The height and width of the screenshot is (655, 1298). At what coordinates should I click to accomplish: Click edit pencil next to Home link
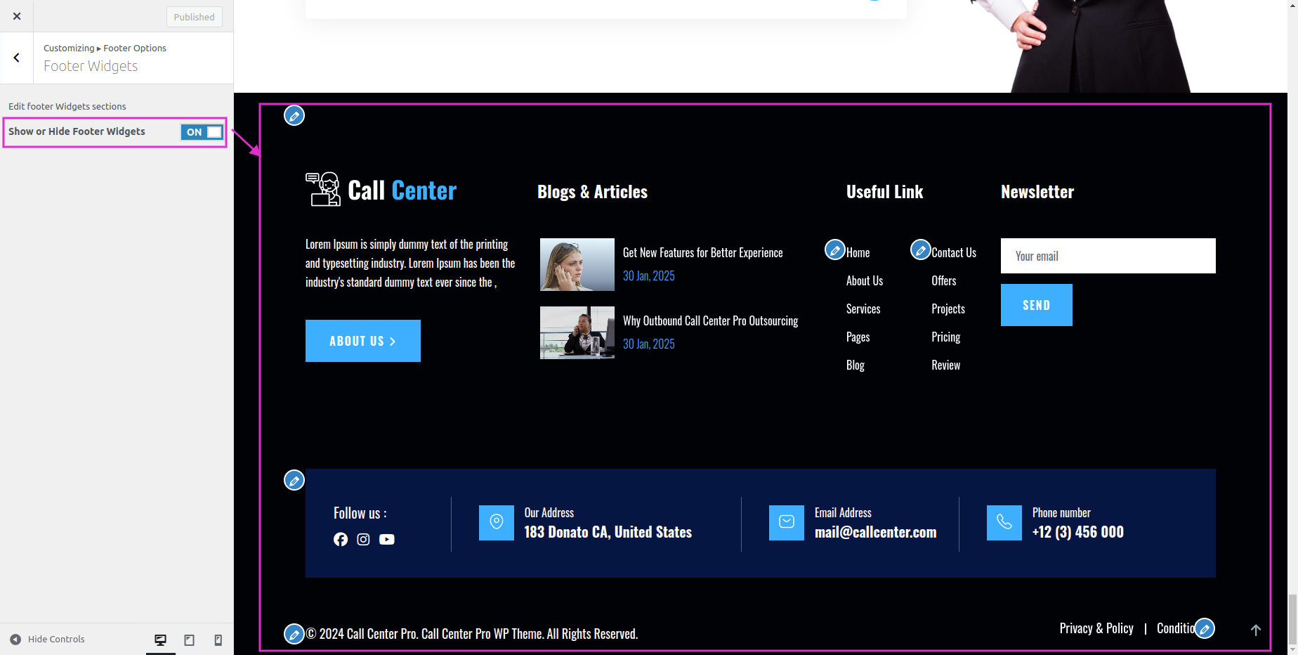[835, 249]
